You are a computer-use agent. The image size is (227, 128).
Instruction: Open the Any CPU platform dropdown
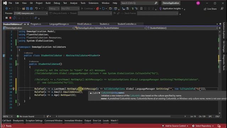pos(70,9)
